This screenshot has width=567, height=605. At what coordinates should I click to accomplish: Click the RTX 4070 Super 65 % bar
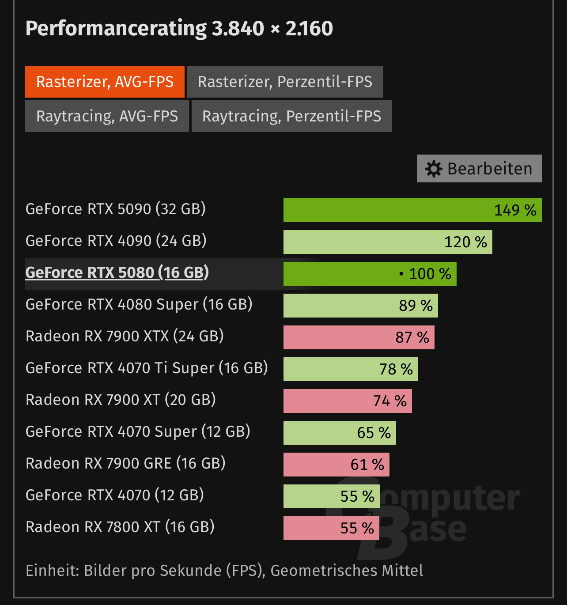pyautogui.click(x=339, y=433)
